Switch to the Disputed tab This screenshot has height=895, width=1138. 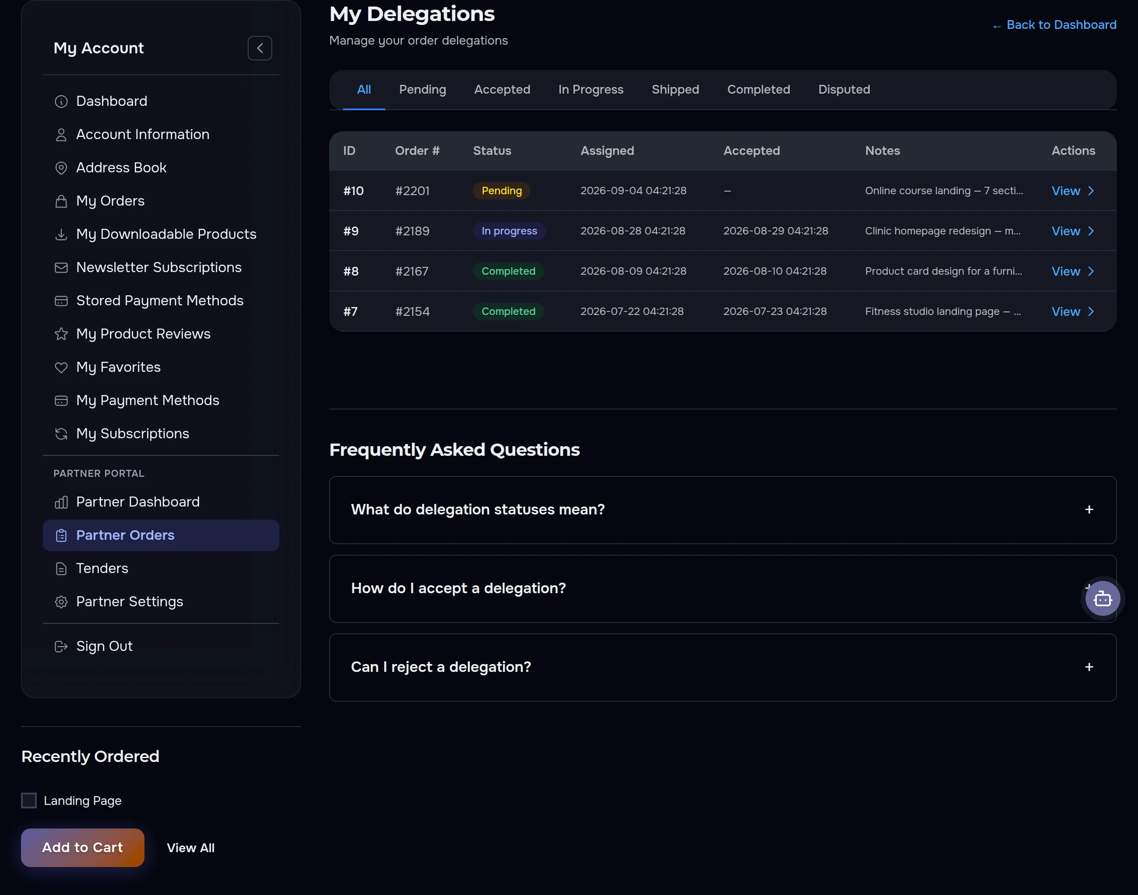844,90
